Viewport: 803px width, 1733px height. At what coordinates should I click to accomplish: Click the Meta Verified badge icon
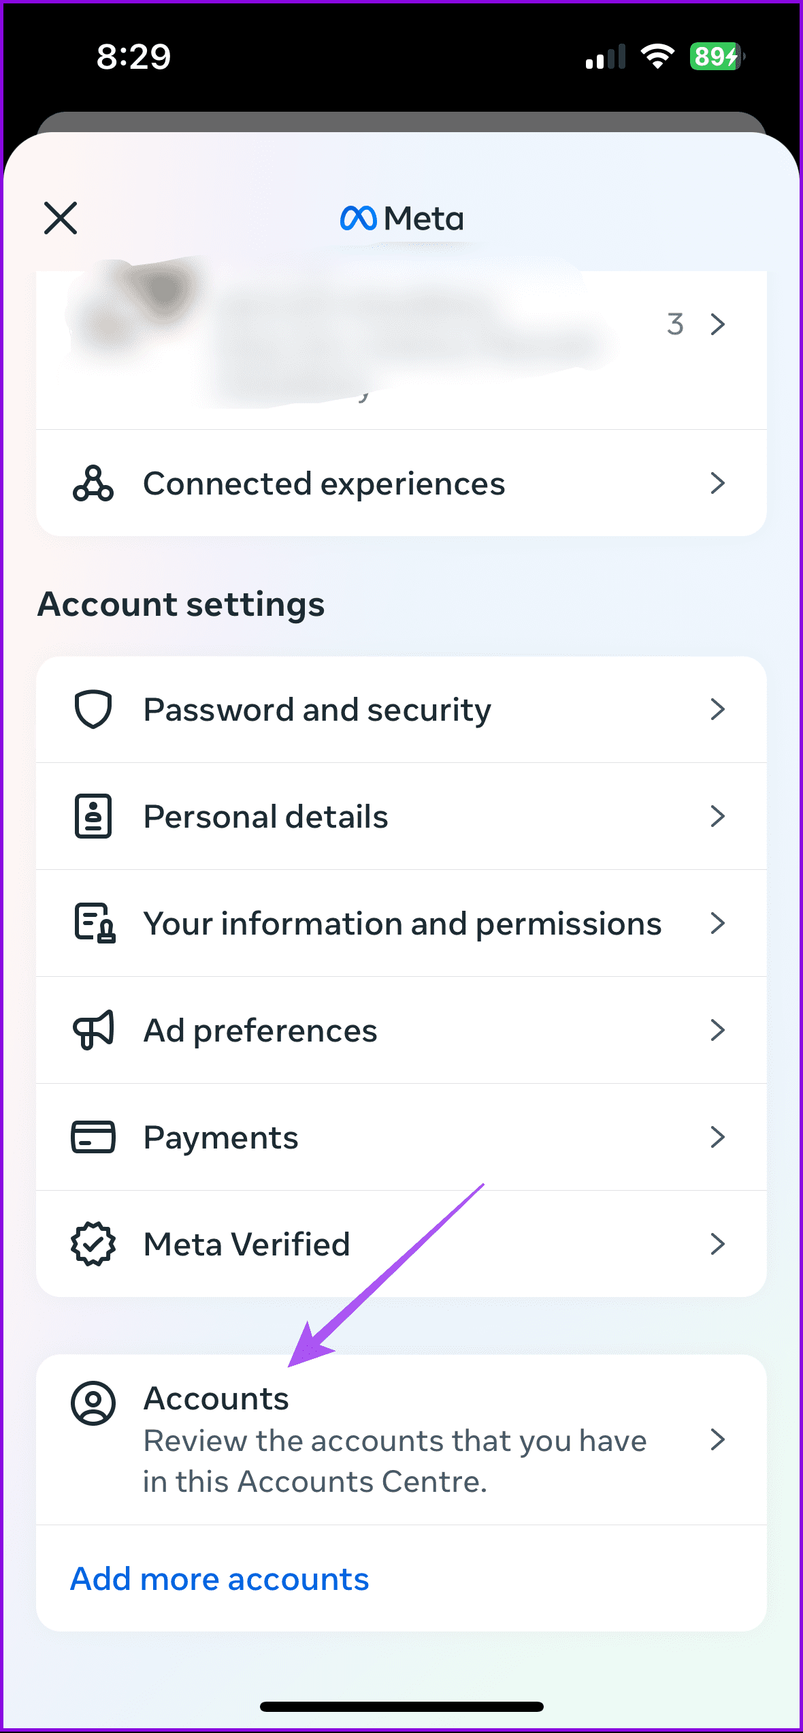pos(93,1243)
